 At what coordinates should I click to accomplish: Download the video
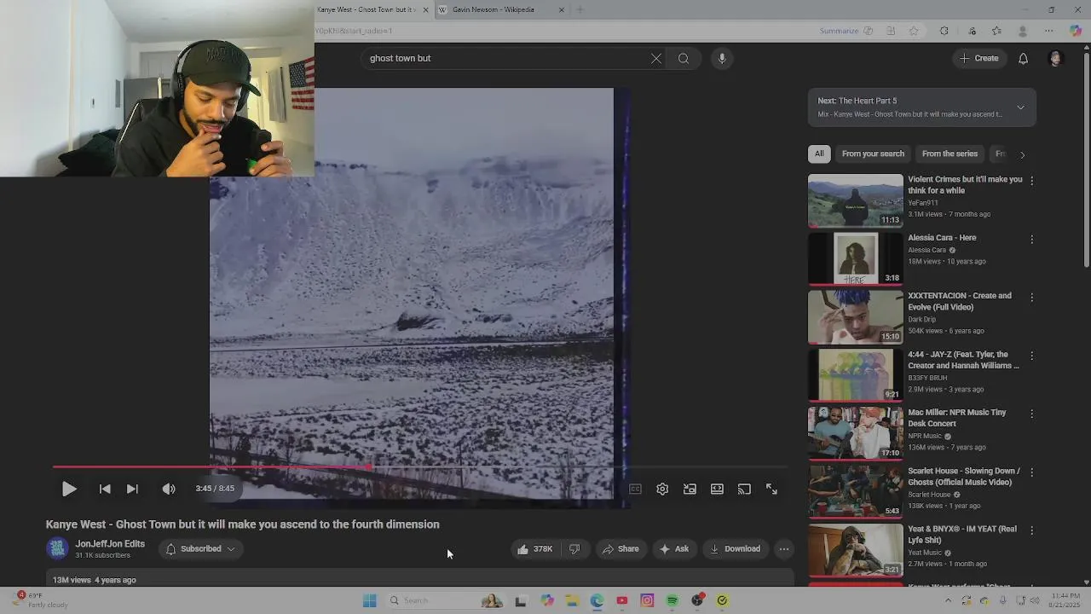coord(735,549)
